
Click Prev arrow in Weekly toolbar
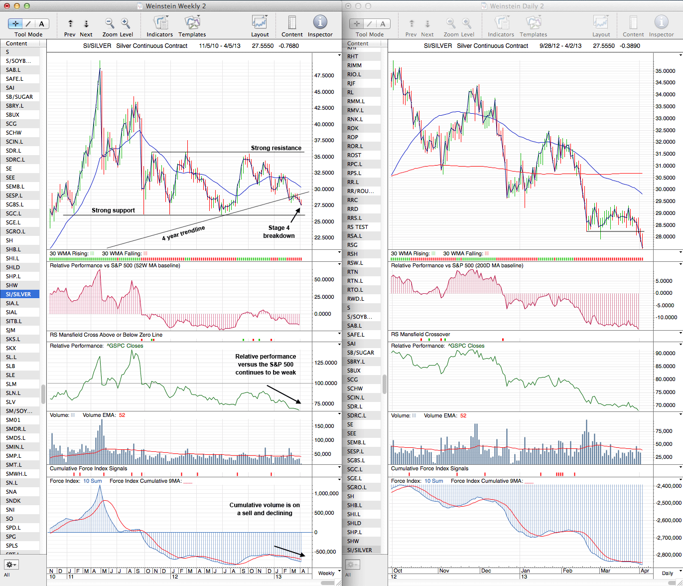tap(70, 23)
